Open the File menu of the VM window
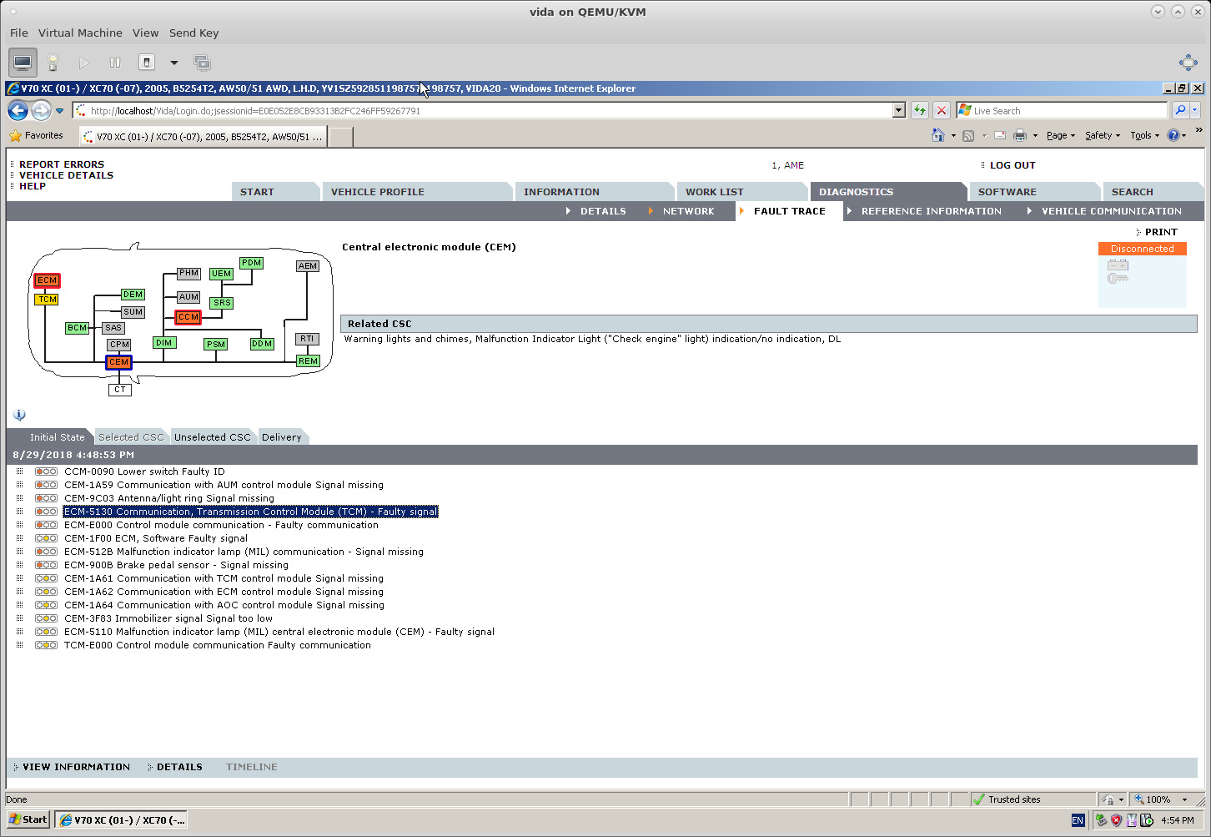 coord(19,33)
